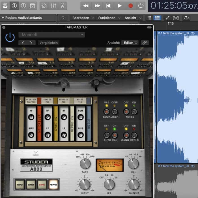This screenshot has height=198, width=198.
Task: Switch to grid view icon
Action: tap(149, 18)
